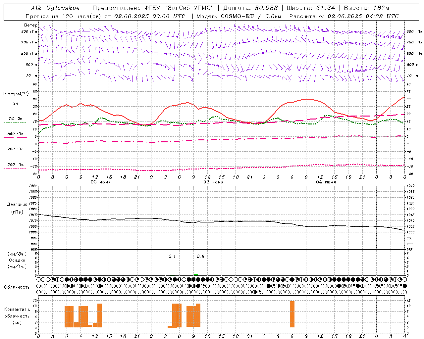Click the green precipitation bar under 0.3
Screen dimensions: 424x339
(196, 274)
